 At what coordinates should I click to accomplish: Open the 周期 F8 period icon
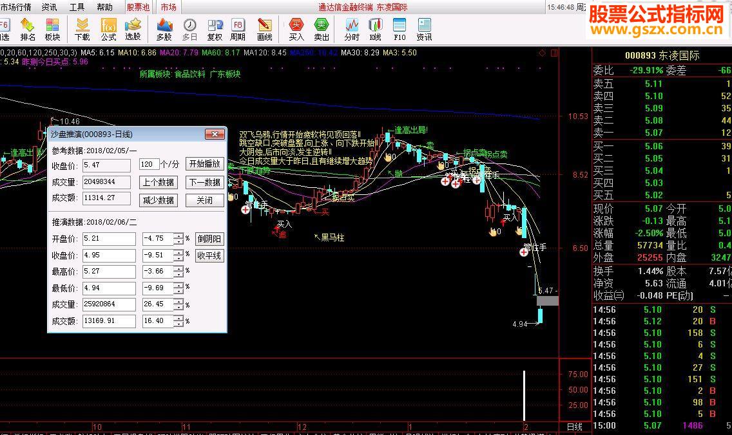pyautogui.click(x=238, y=30)
